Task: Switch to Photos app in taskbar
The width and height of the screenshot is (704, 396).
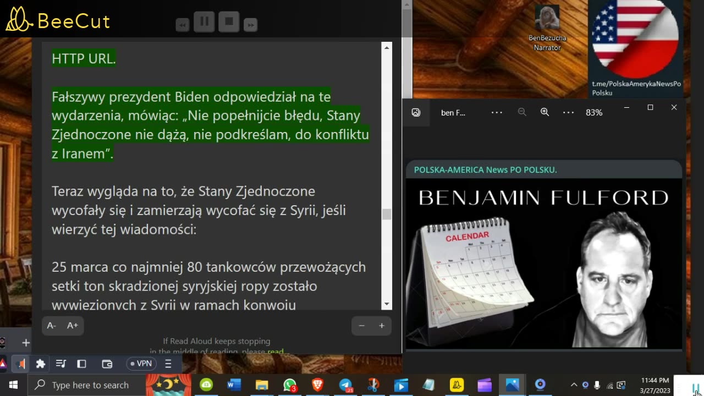Action: (x=512, y=385)
